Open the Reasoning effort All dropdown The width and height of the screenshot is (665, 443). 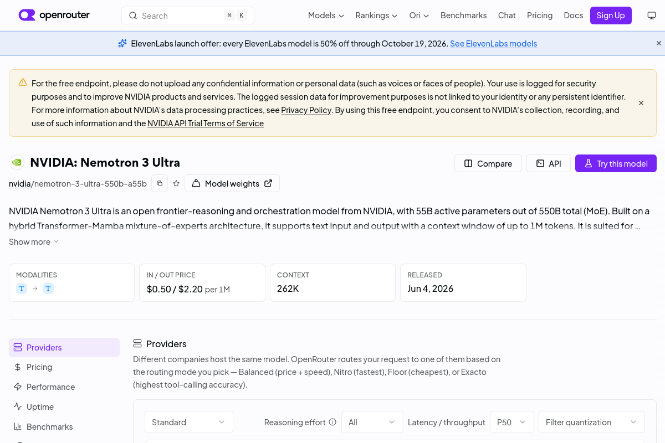pyautogui.click(x=372, y=422)
